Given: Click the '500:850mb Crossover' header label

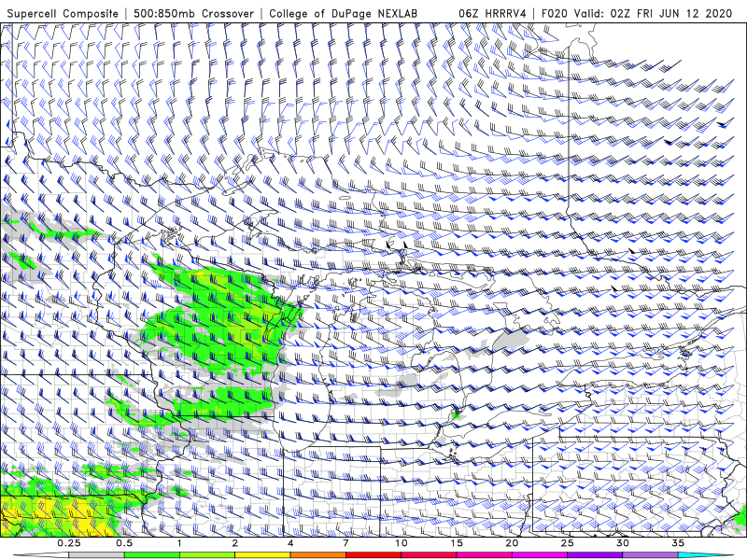Looking at the screenshot, I should (194, 13).
